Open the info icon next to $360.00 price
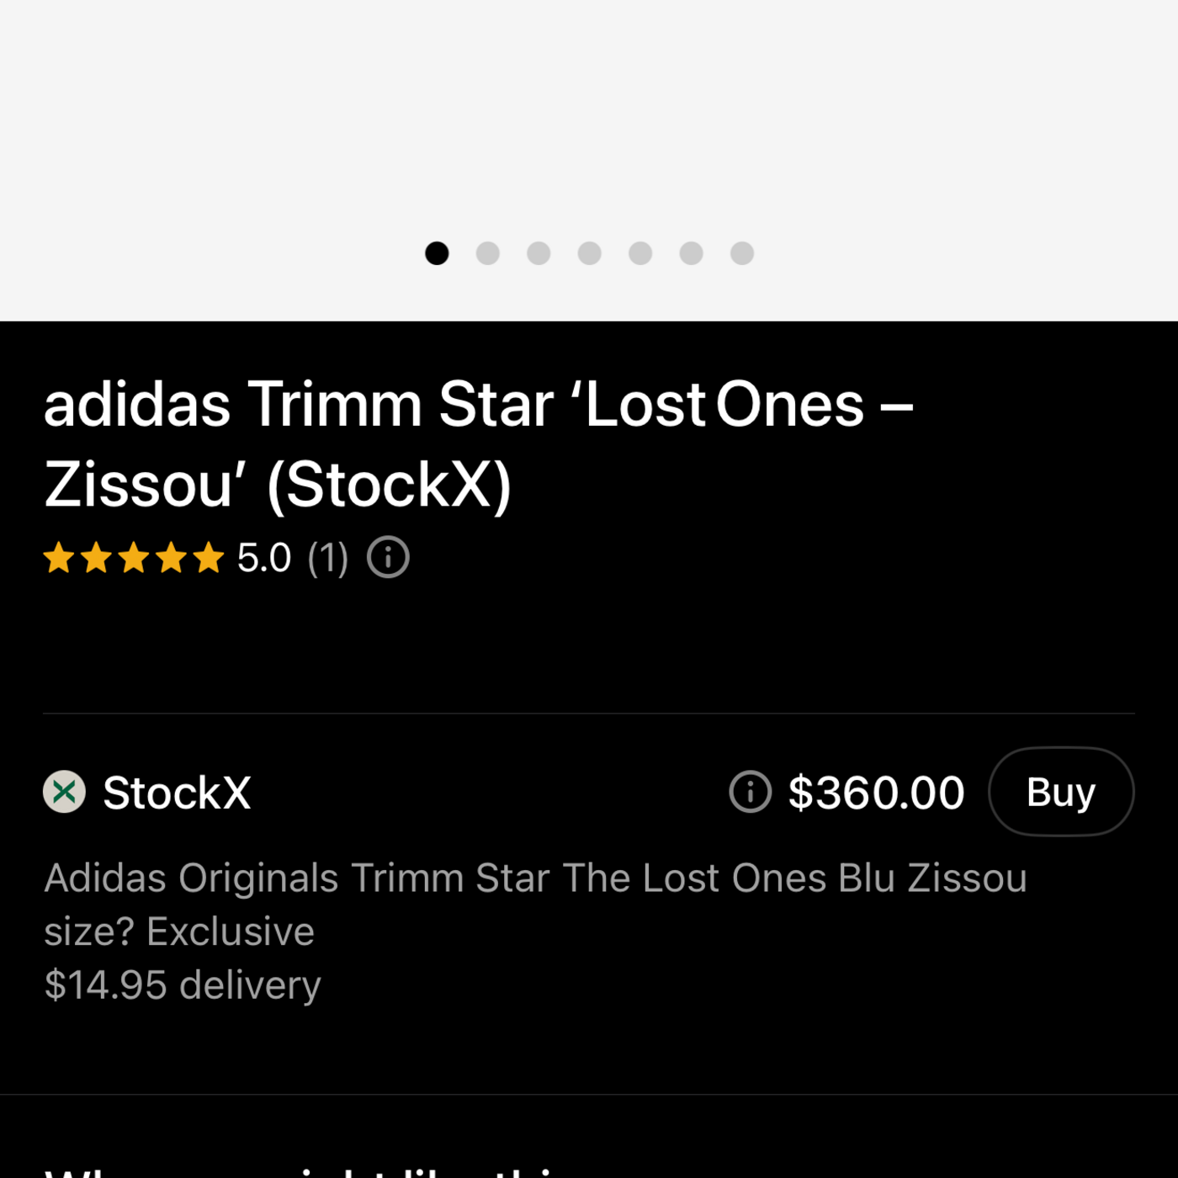This screenshot has height=1178, width=1178. [x=750, y=792]
